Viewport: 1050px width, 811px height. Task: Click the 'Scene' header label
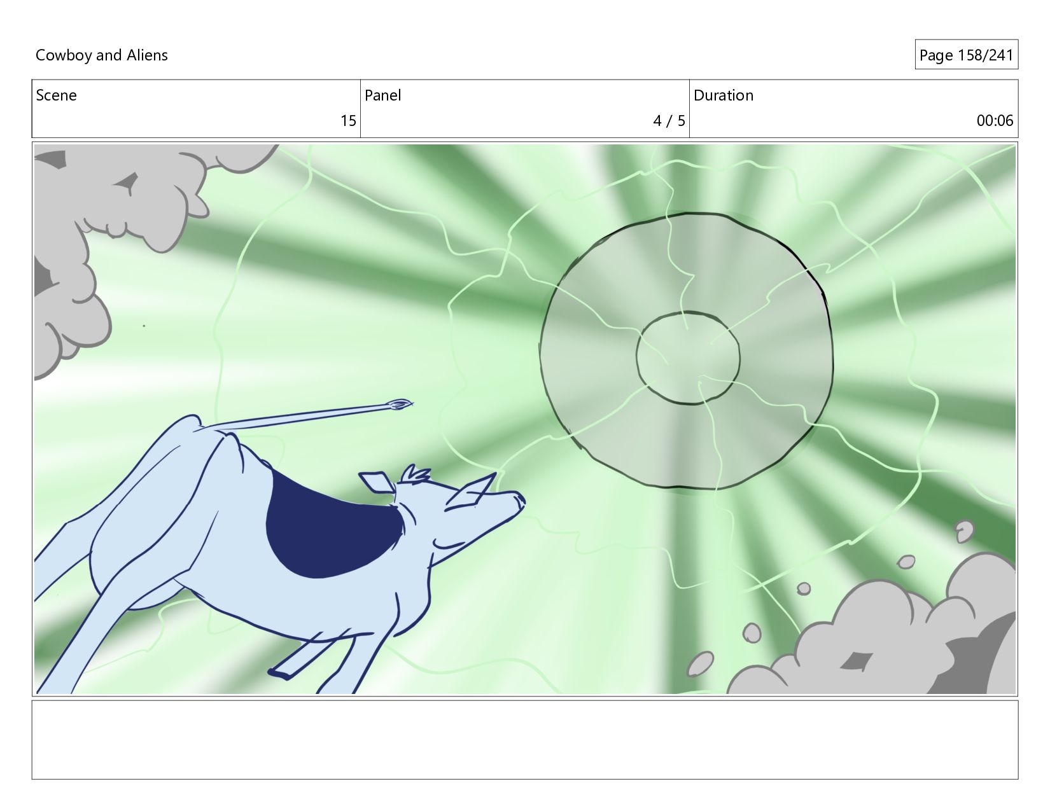[57, 95]
